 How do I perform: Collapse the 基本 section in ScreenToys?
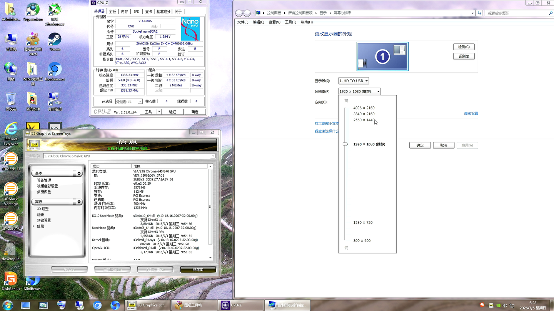(79, 174)
